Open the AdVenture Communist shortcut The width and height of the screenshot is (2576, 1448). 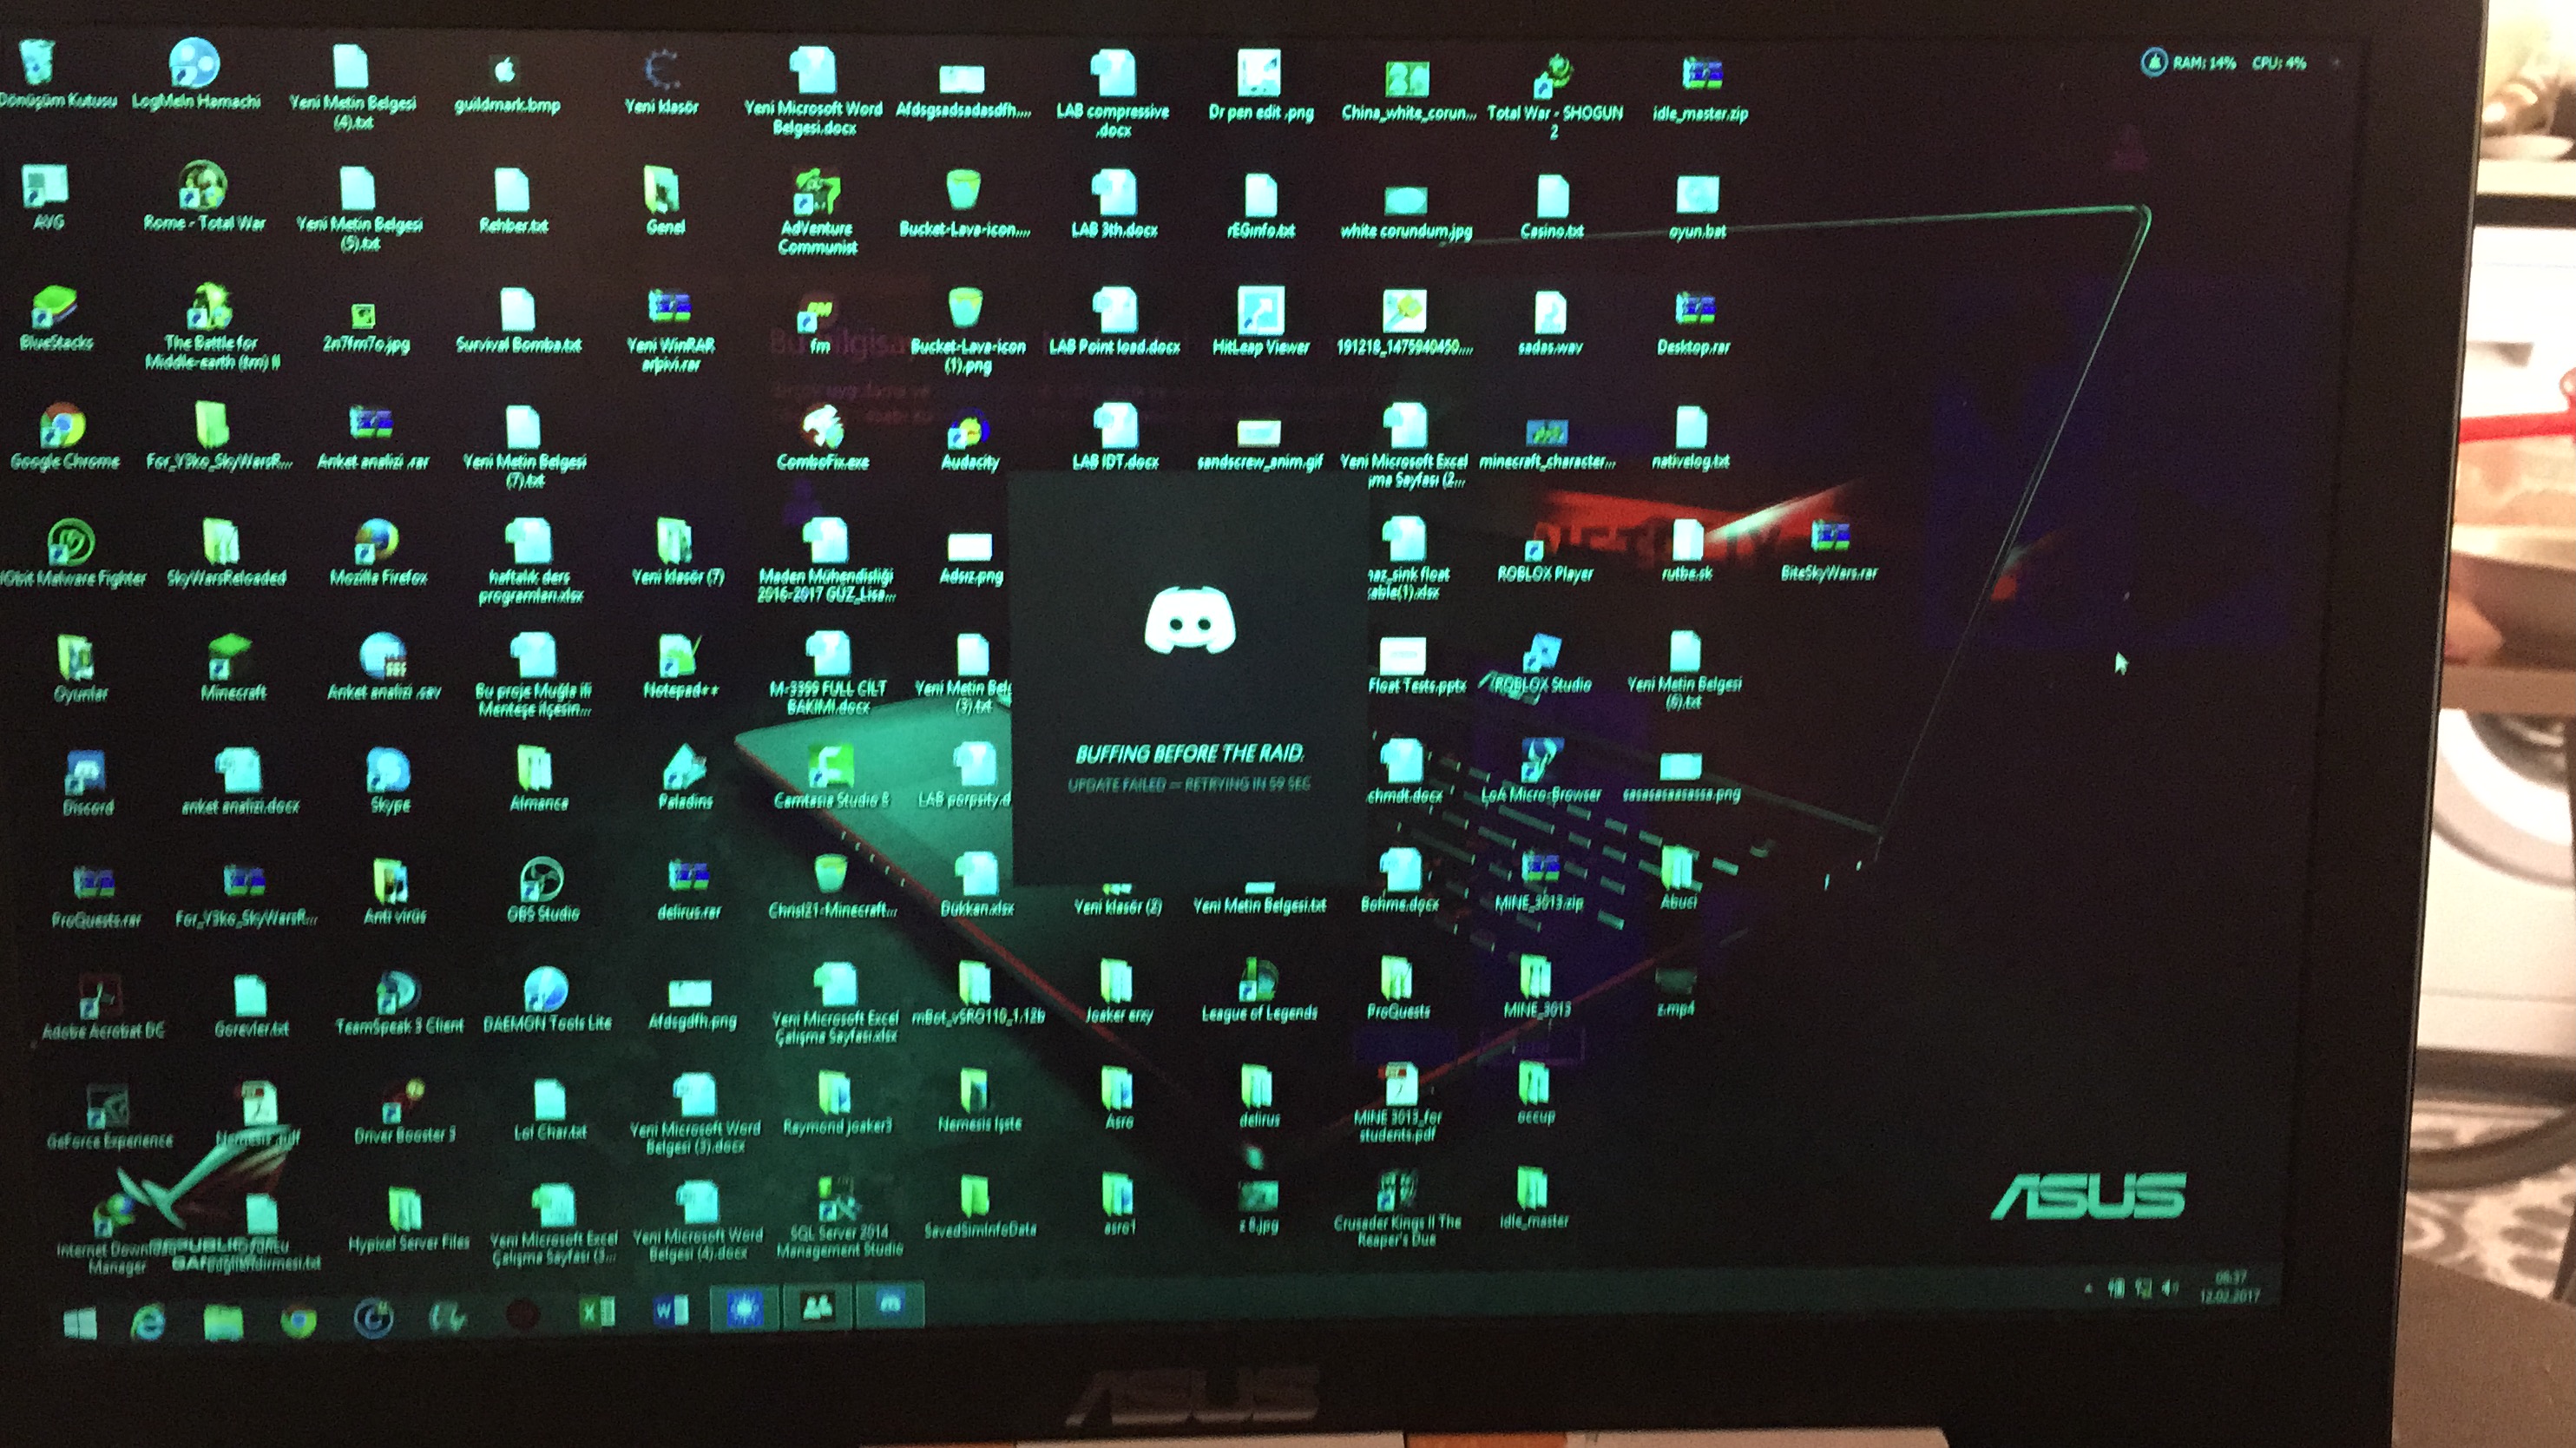(817, 212)
